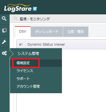Open the reports pages sidebar icon
This screenshot has width=106, height=112.
(4, 30)
